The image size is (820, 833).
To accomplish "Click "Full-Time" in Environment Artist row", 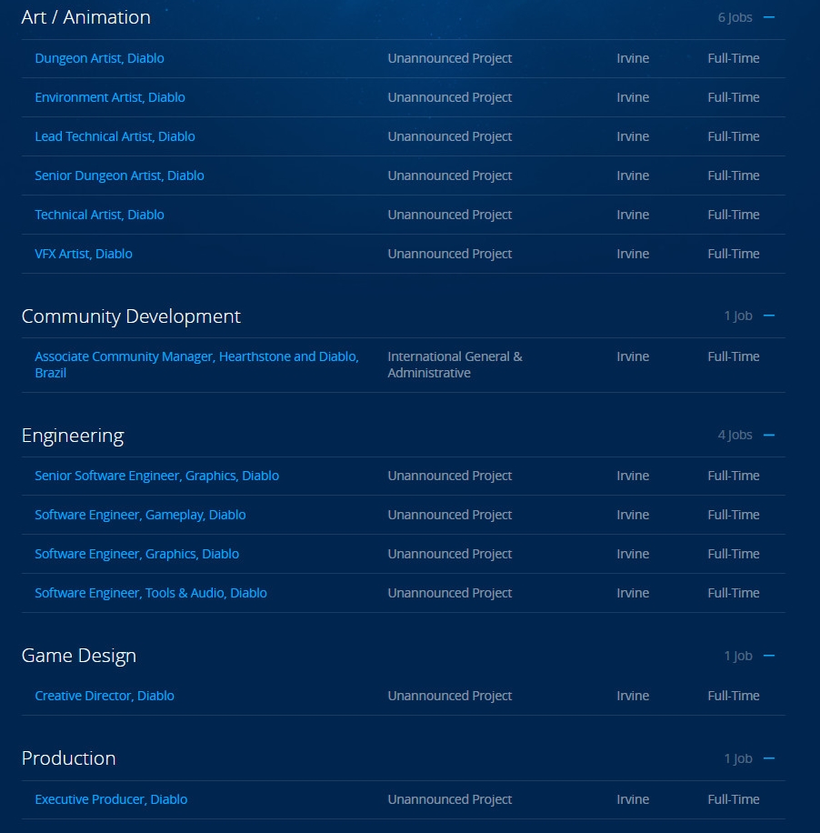I will point(734,97).
